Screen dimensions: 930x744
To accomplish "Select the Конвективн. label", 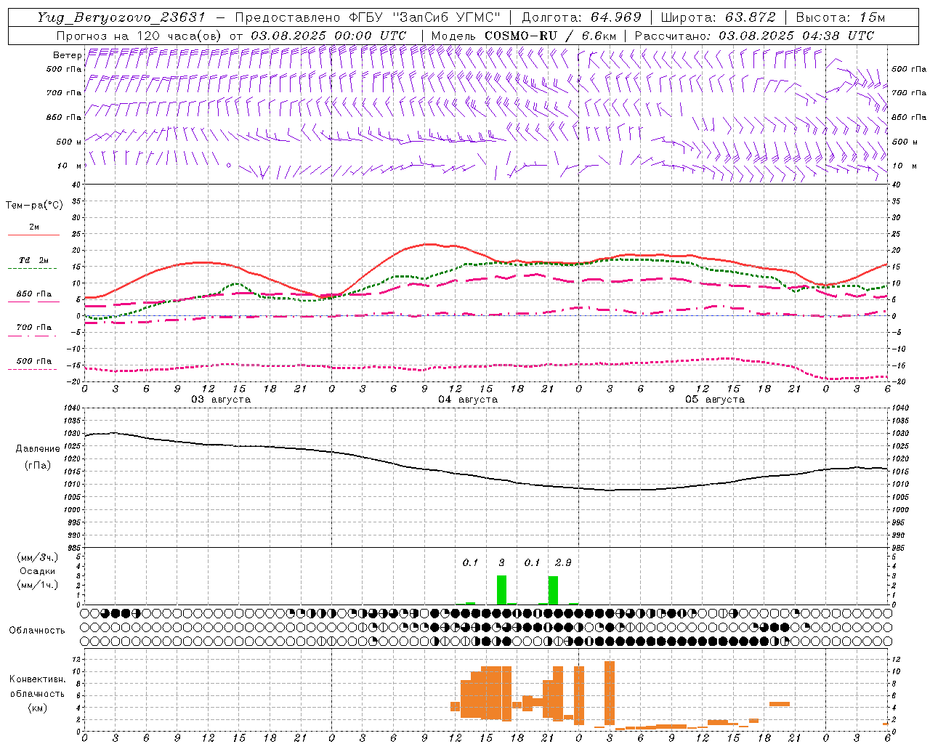I will point(37,680).
